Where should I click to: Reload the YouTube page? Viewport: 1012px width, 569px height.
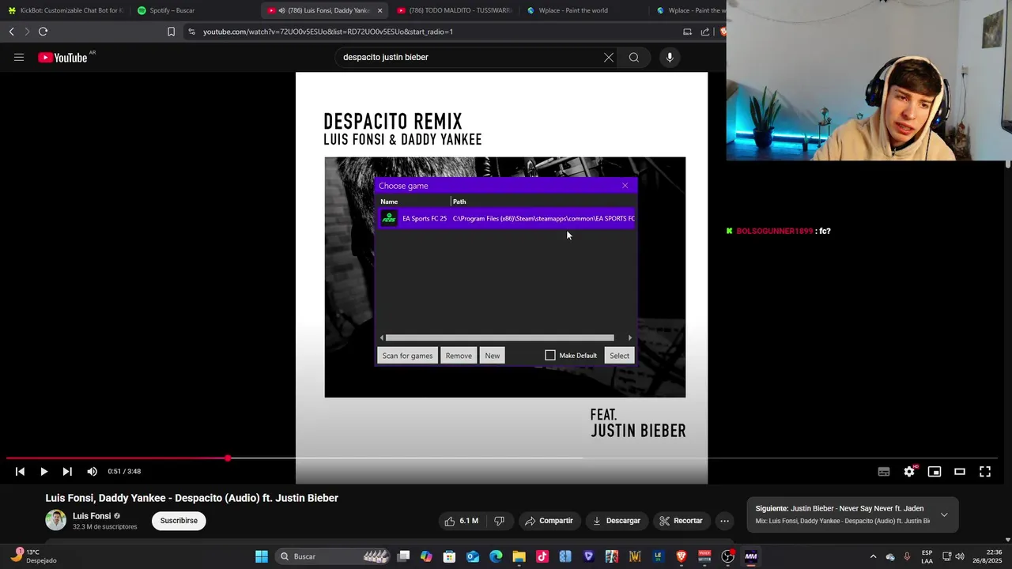(43, 32)
